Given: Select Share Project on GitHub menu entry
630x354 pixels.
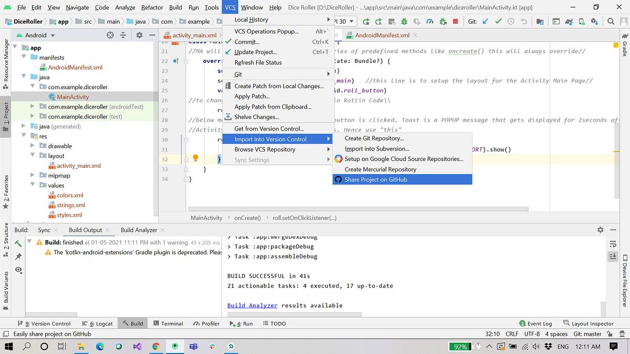Looking at the screenshot, I should click(402, 179).
